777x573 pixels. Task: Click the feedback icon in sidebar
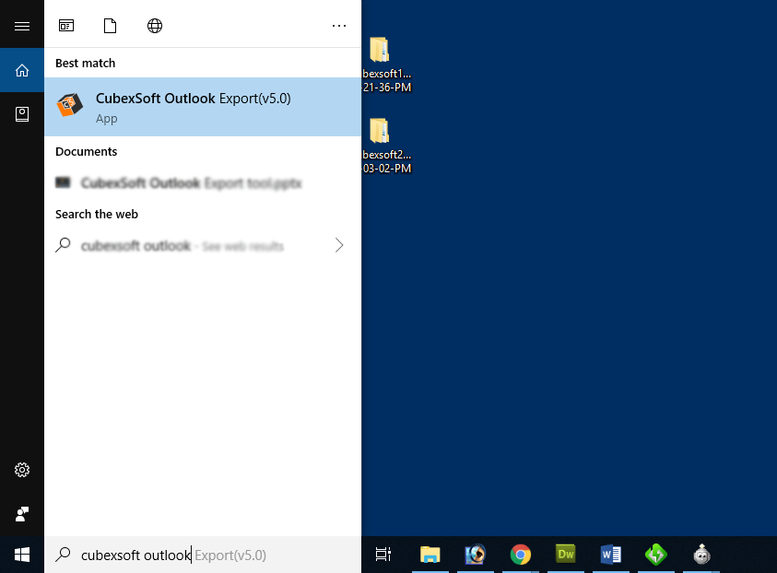pos(22,513)
